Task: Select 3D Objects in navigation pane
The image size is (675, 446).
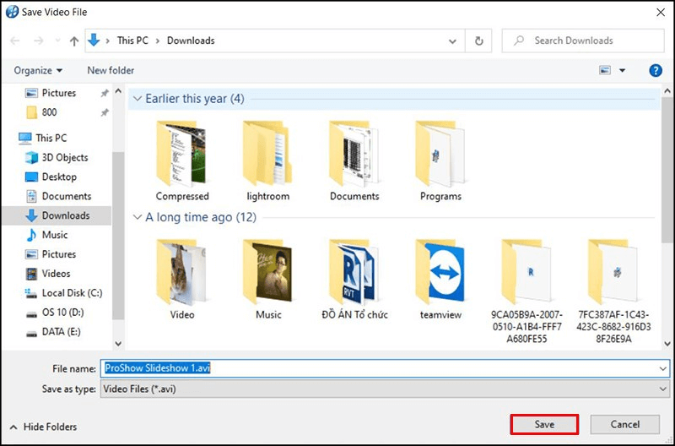Action: click(x=65, y=157)
